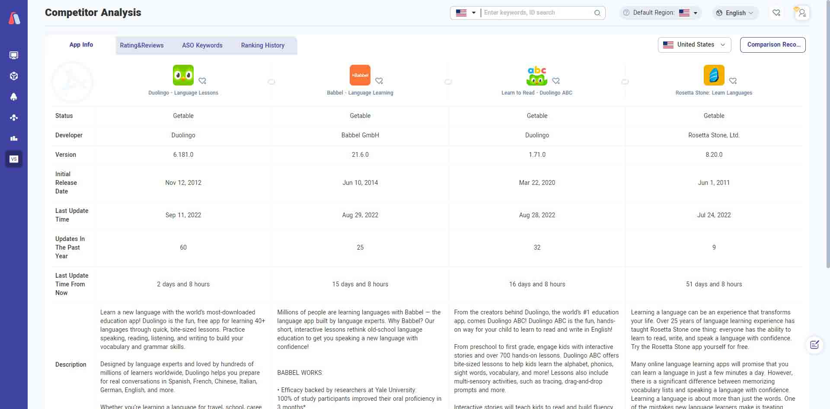Click the Babbel GmbH developer cell
This screenshot has width=830, height=409.
(x=360, y=135)
